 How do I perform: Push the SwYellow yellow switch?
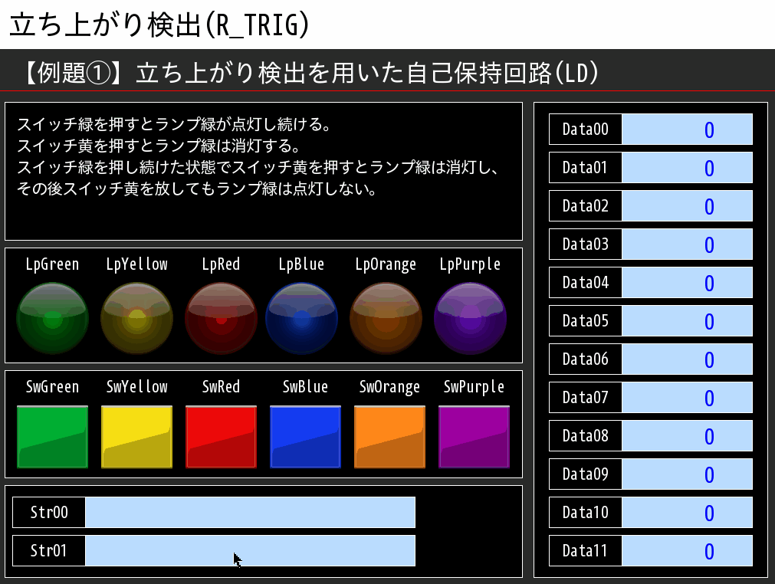[x=137, y=437]
